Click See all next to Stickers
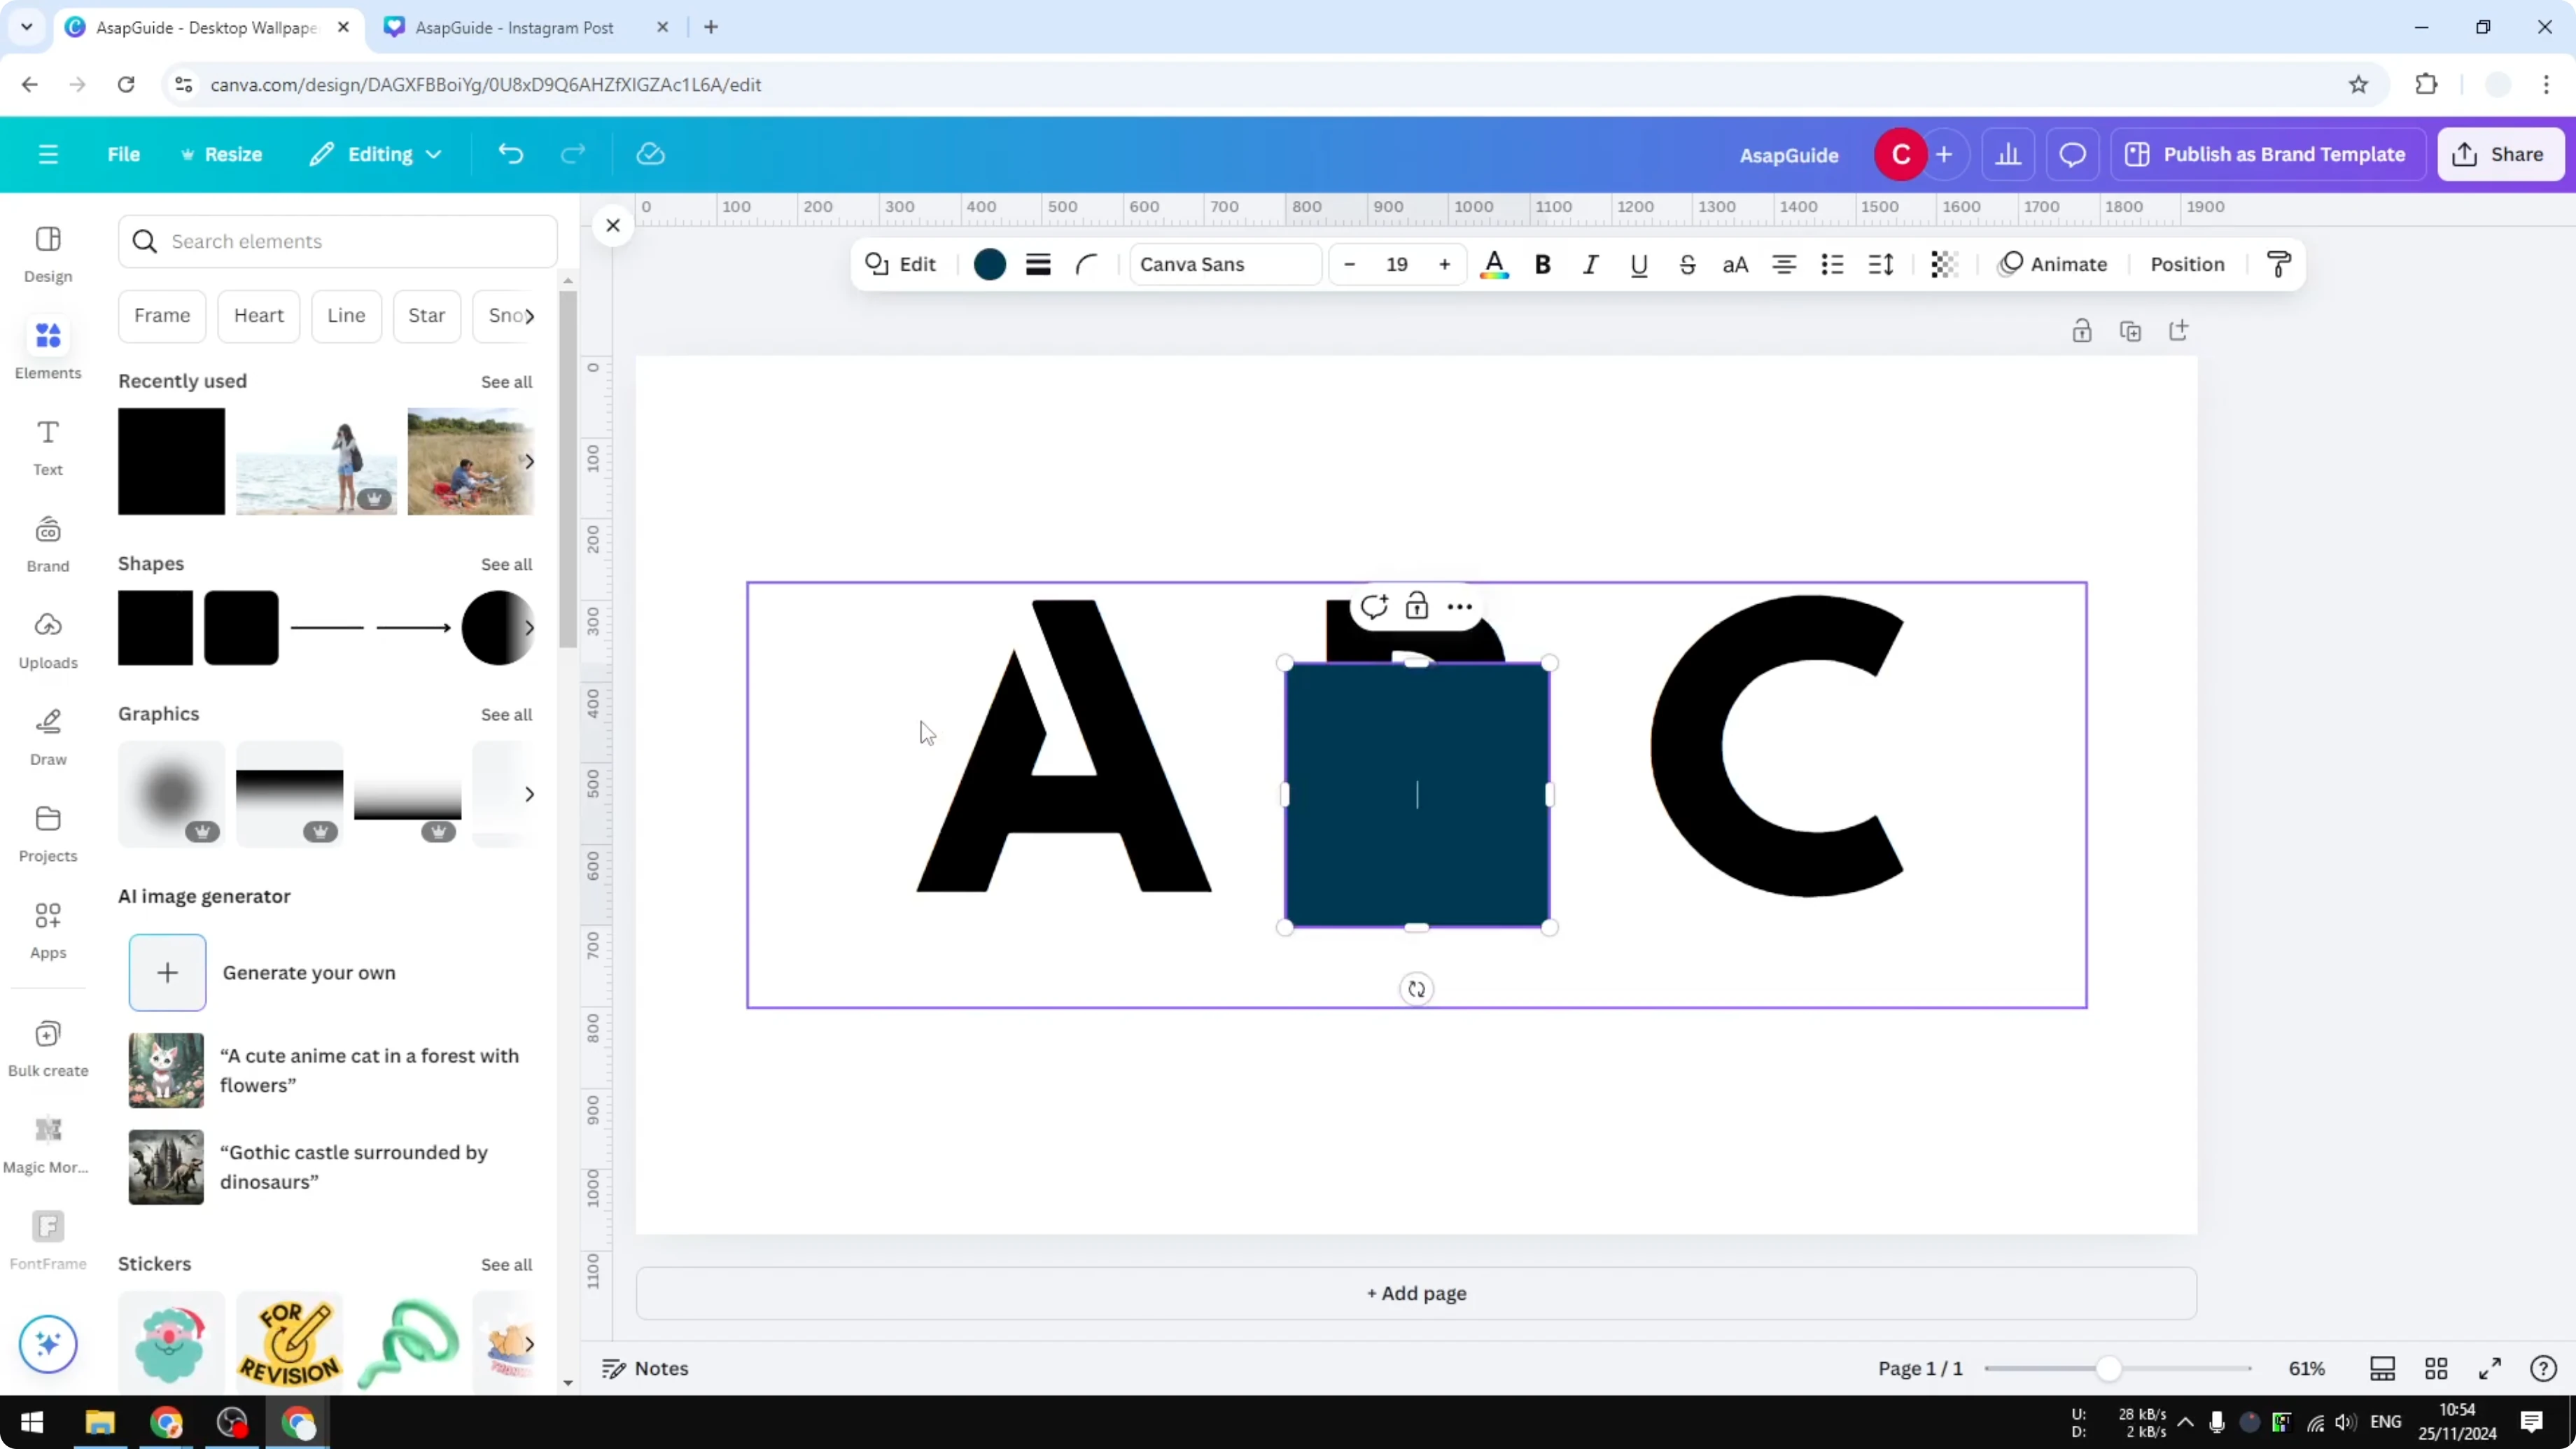The image size is (2576, 1449). tap(506, 1264)
